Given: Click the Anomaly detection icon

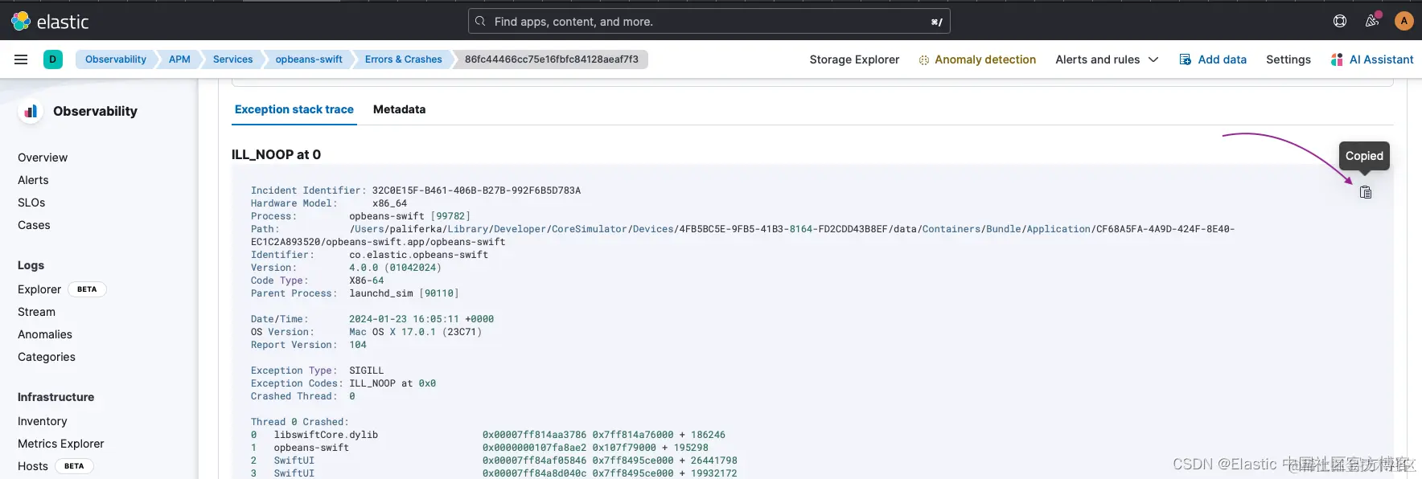Looking at the screenshot, I should click(x=924, y=59).
